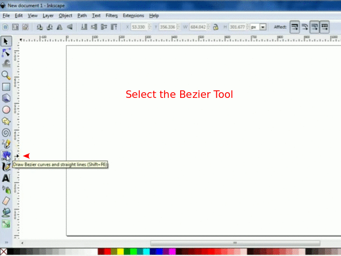
Task: Click the horizontal scrollbar thumb
Action: coord(235,243)
